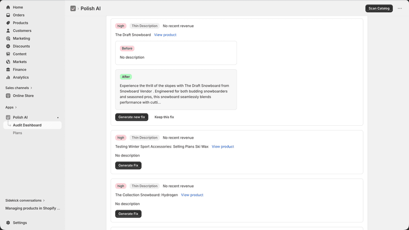409x230 pixels.
Task: Click No recent revenue on Hydrogen card
Action: pyautogui.click(x=178, y=186)
